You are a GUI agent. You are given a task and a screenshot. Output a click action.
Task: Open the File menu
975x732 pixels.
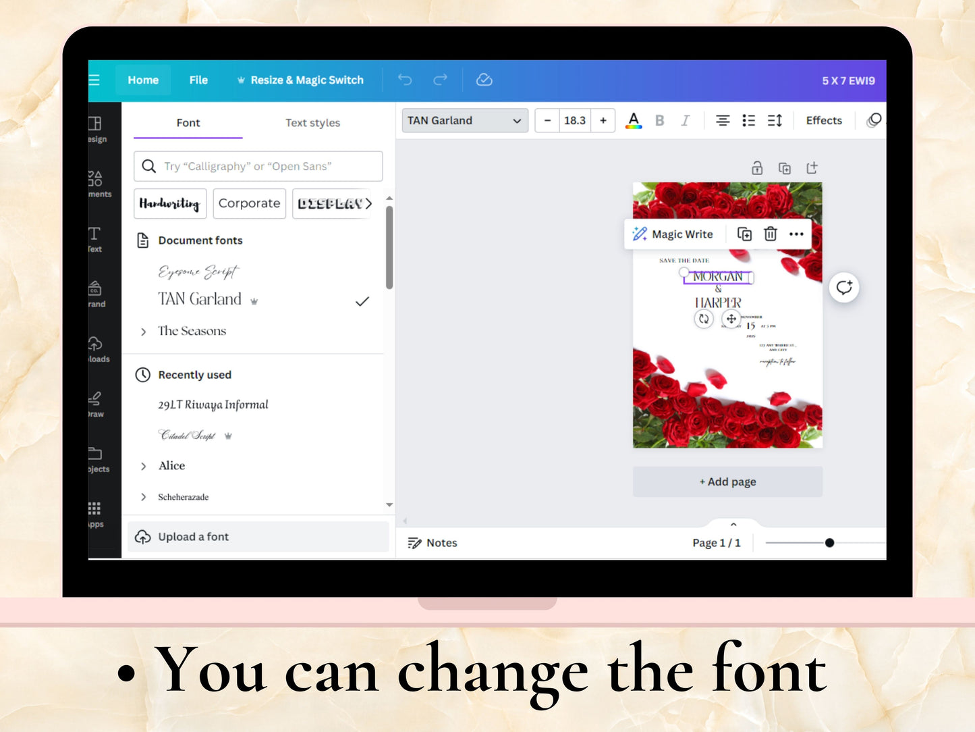tap(198, 80)
